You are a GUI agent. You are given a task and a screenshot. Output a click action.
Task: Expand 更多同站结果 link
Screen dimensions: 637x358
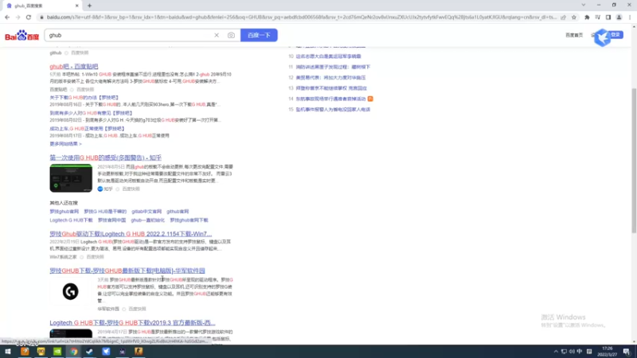point(65,144)
